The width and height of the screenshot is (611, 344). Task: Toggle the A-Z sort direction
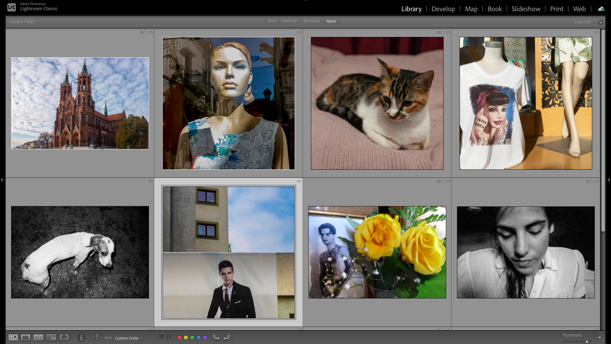click(97, 338)
